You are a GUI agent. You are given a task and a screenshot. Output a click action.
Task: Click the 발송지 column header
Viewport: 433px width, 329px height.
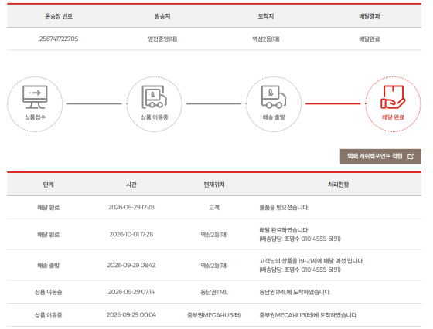pos(162,16)
